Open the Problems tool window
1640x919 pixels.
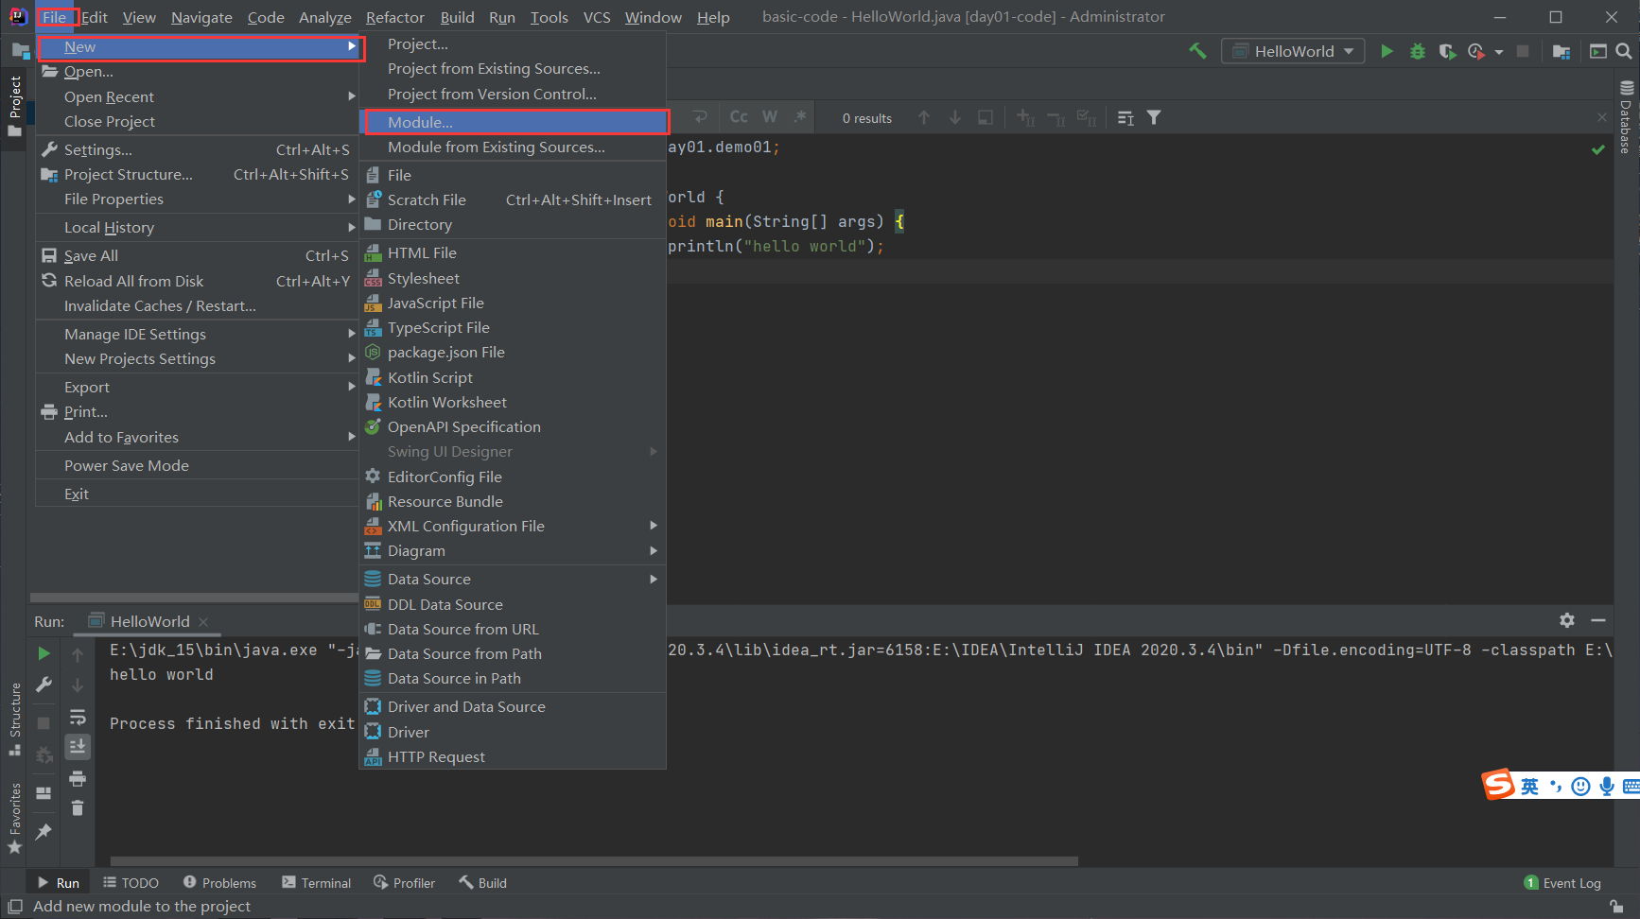(x=219, y=882)
